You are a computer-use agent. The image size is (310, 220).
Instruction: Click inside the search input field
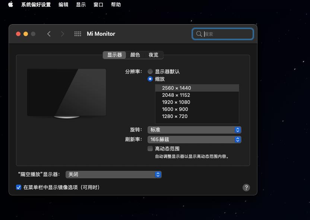(224, 34)
